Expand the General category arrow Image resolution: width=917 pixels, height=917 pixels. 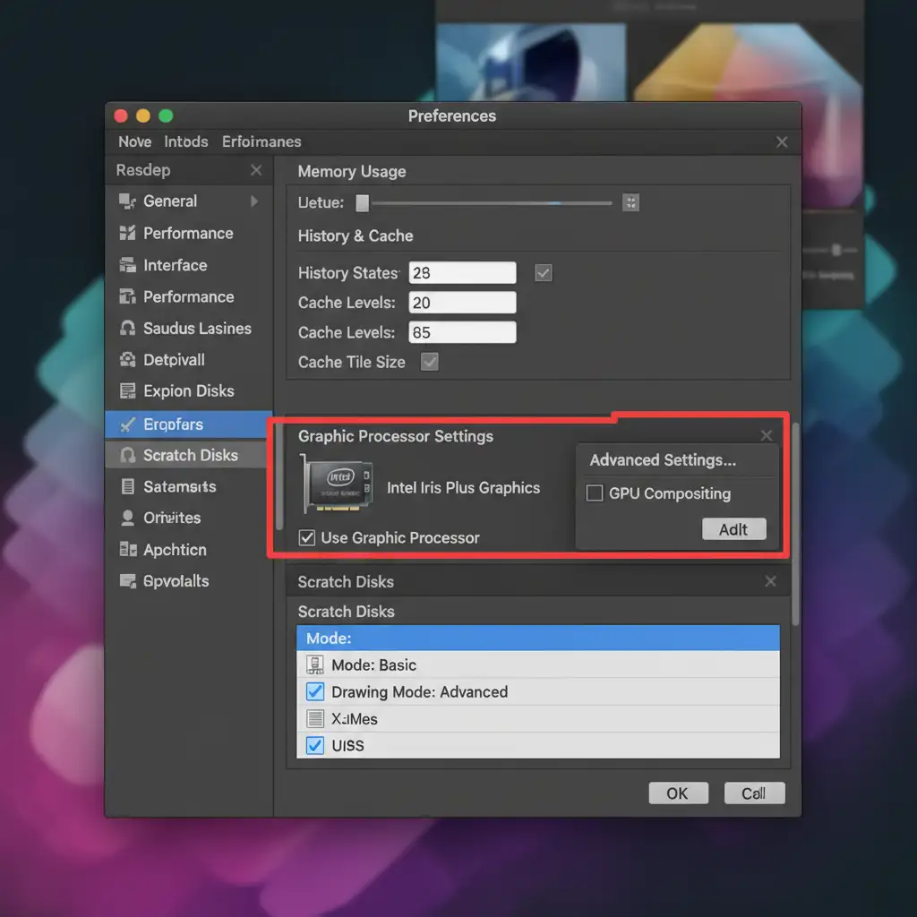[254, 201]
